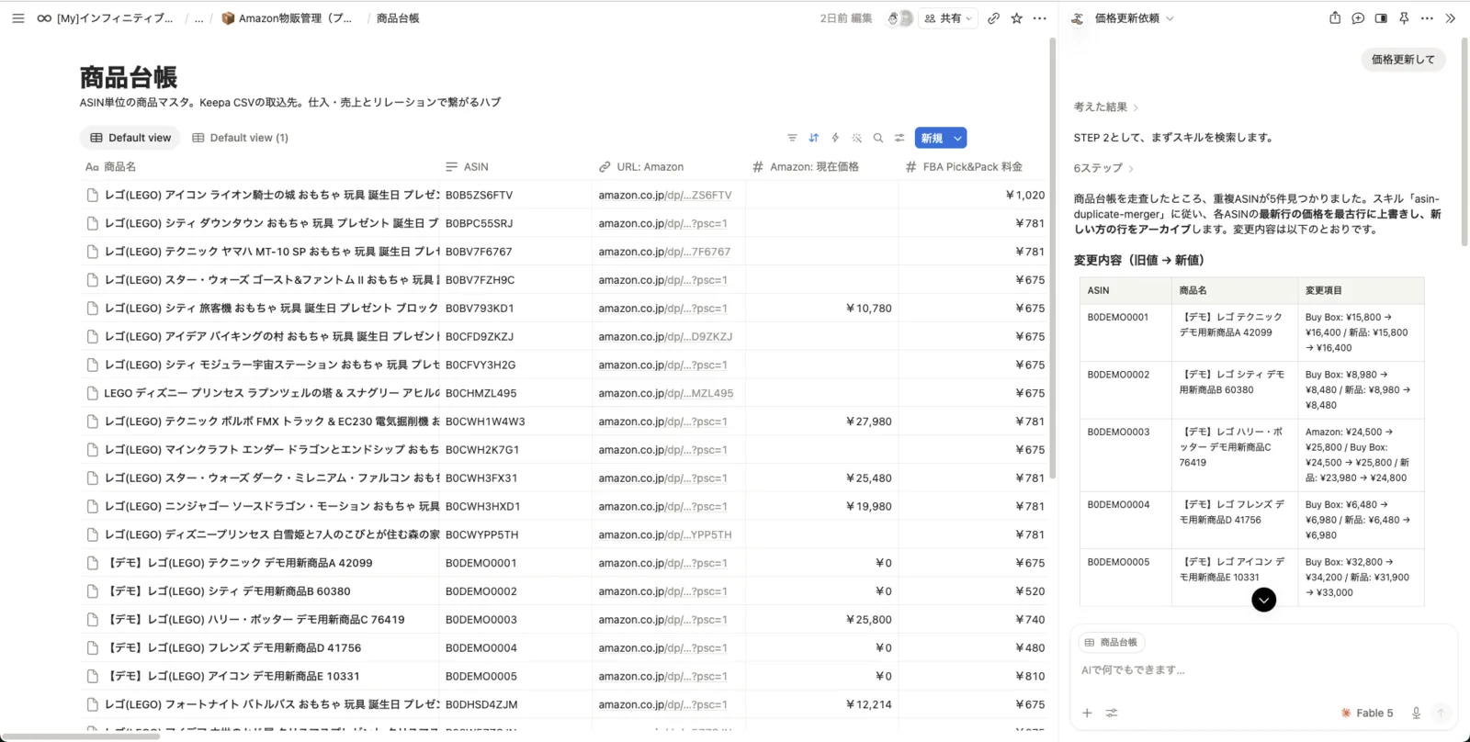The image size is (1470, 742).
Task: Start new chat icon in AI panel
Action: pyautogui.click(x=1358, y=18)
